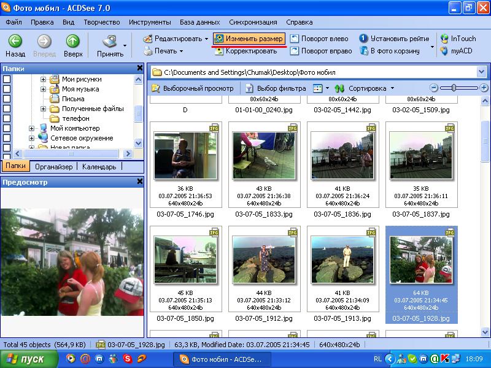This screenshot has height=368, width=491.
Task: Open the InTouch icon in toolbar
Action: coord(444,39)
